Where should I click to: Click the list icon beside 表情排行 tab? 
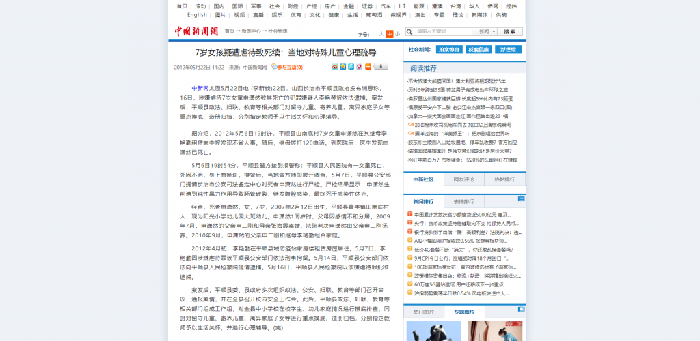(x=521, y=199)
